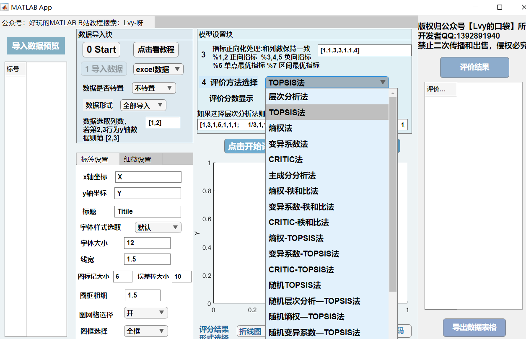Expand the 数据是否转置 dropdown
Viewport: 526px width, 339px height.
[x=154, y=88]
